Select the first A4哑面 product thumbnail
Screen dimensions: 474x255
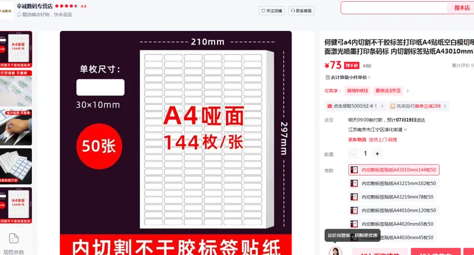[16, 49]
